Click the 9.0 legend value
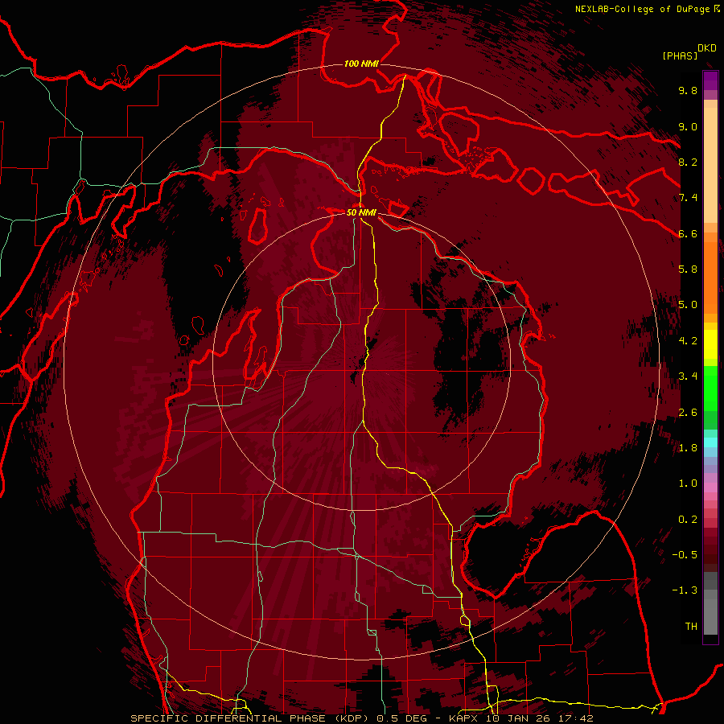The image size is (724, 724). pos(688,127)
